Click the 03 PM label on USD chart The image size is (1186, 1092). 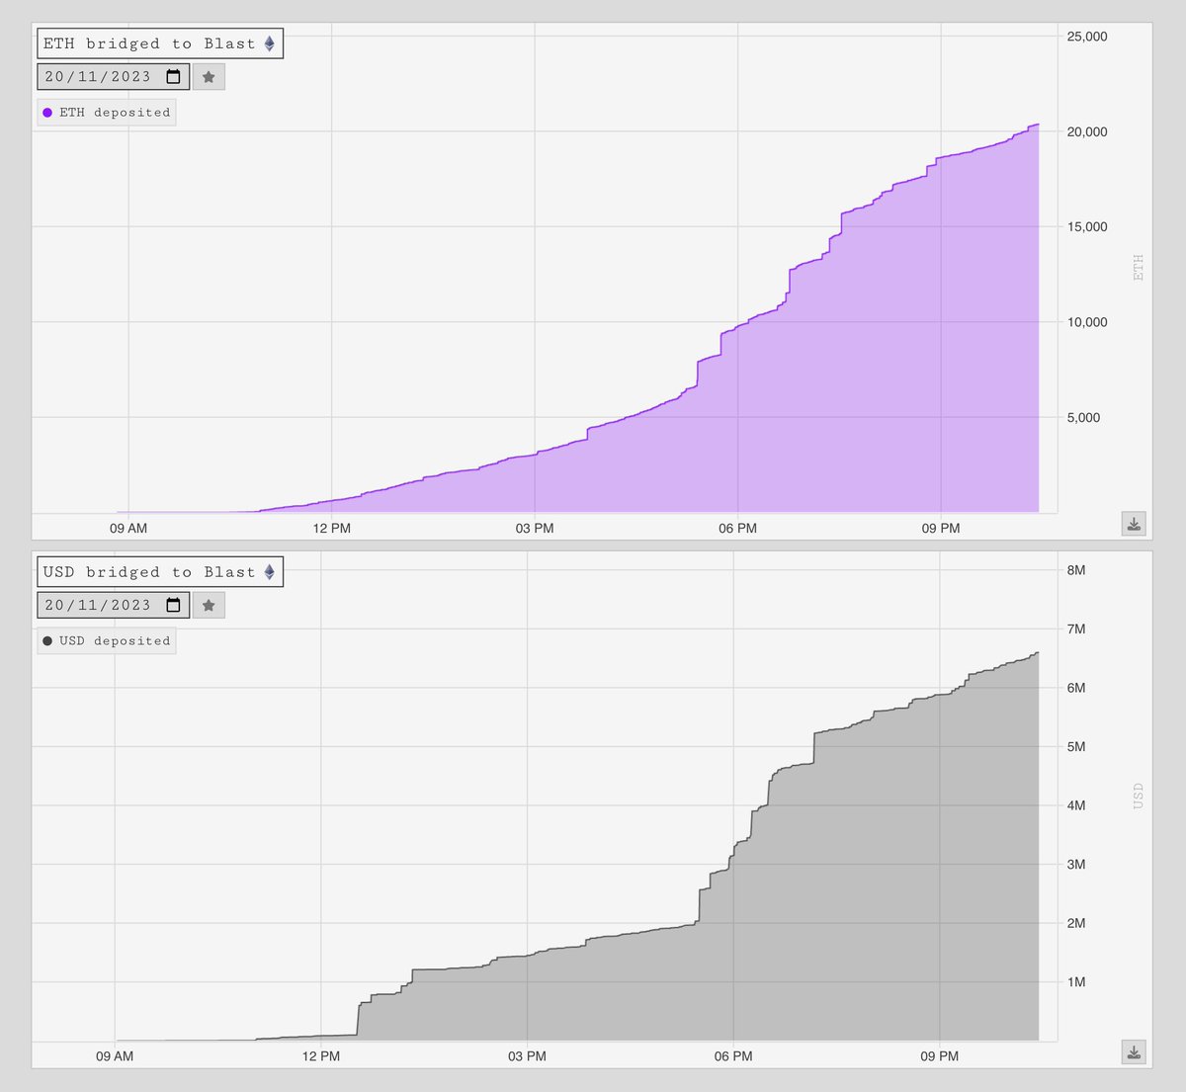[x=528, y=1056]
